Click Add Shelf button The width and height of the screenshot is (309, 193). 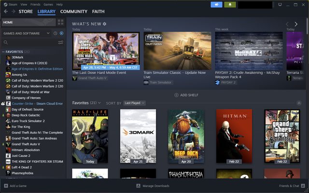point(186,95)
